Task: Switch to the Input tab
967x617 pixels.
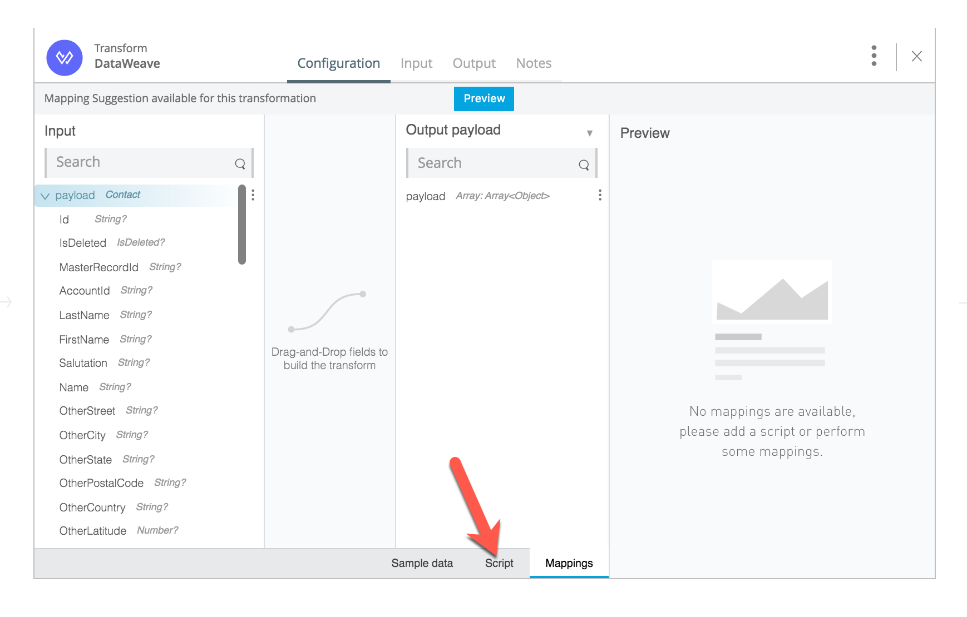Action: pos(416,63)
